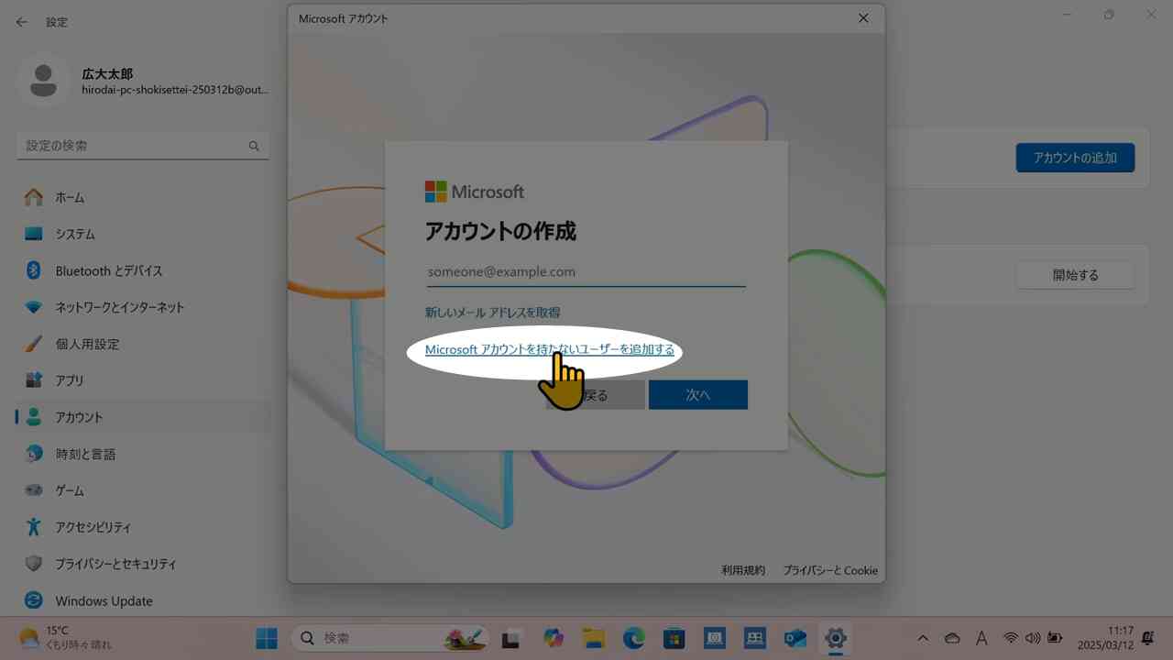Open File Explorer from the taskbar

pyautogui.click(x=594, y=638)
